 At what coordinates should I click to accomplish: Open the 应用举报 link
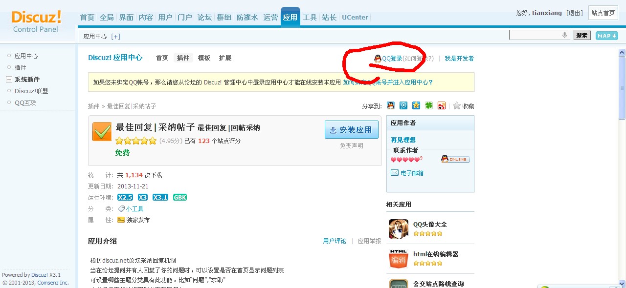click(369, 241)
